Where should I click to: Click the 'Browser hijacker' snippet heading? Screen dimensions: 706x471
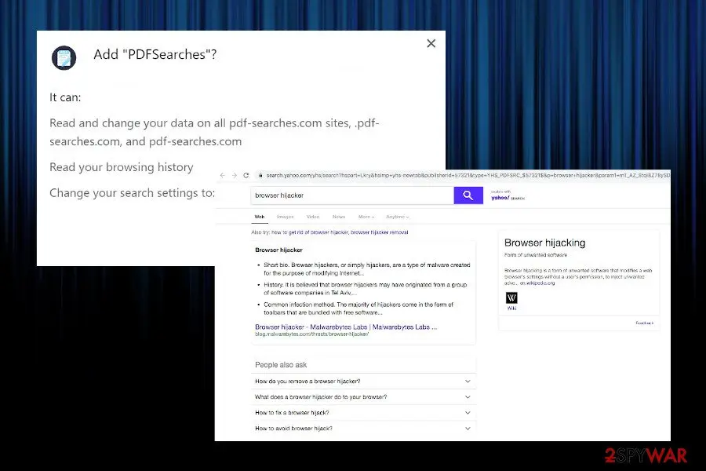278,250
